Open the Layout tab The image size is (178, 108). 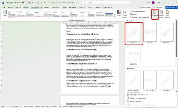pos(47,7)
